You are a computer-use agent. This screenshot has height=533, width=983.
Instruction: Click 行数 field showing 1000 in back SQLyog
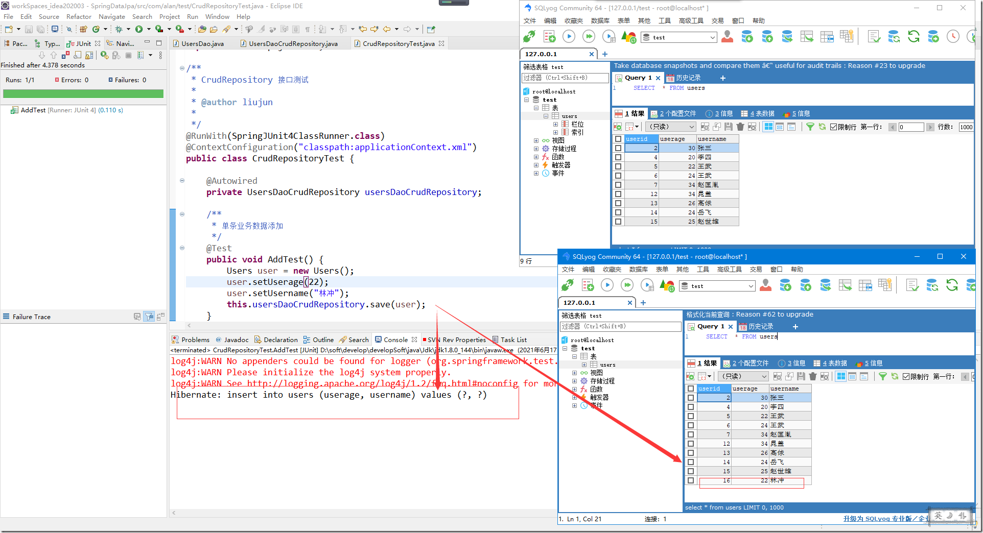pyautogui.click(x=966, y=127)
